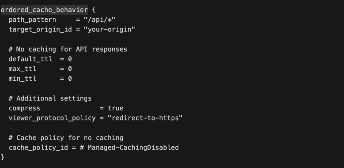This screenshot has width=344, height=168.
Task: Click the max_ttl attribute name
Action: tap(23, 69)
